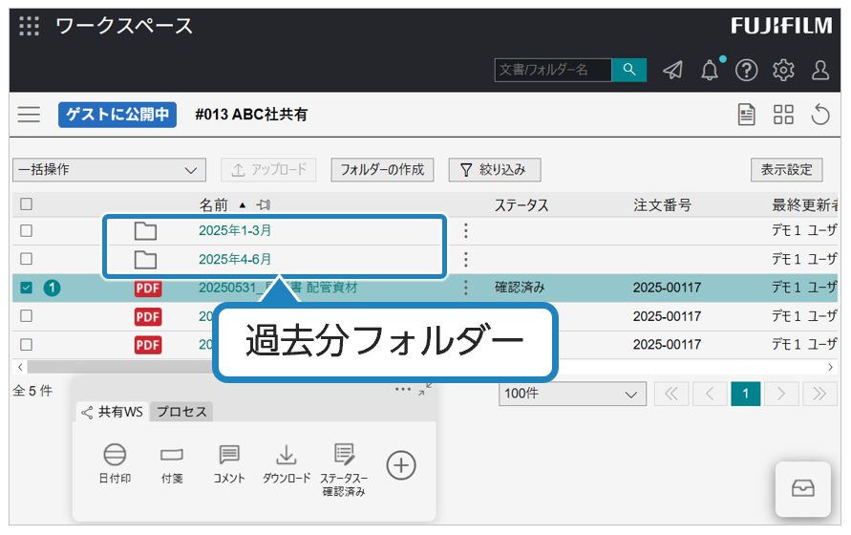This screenshot has height=535, width=851.
Task: Open more options for 2025年4-6月 folder
Action: (466, 259)
